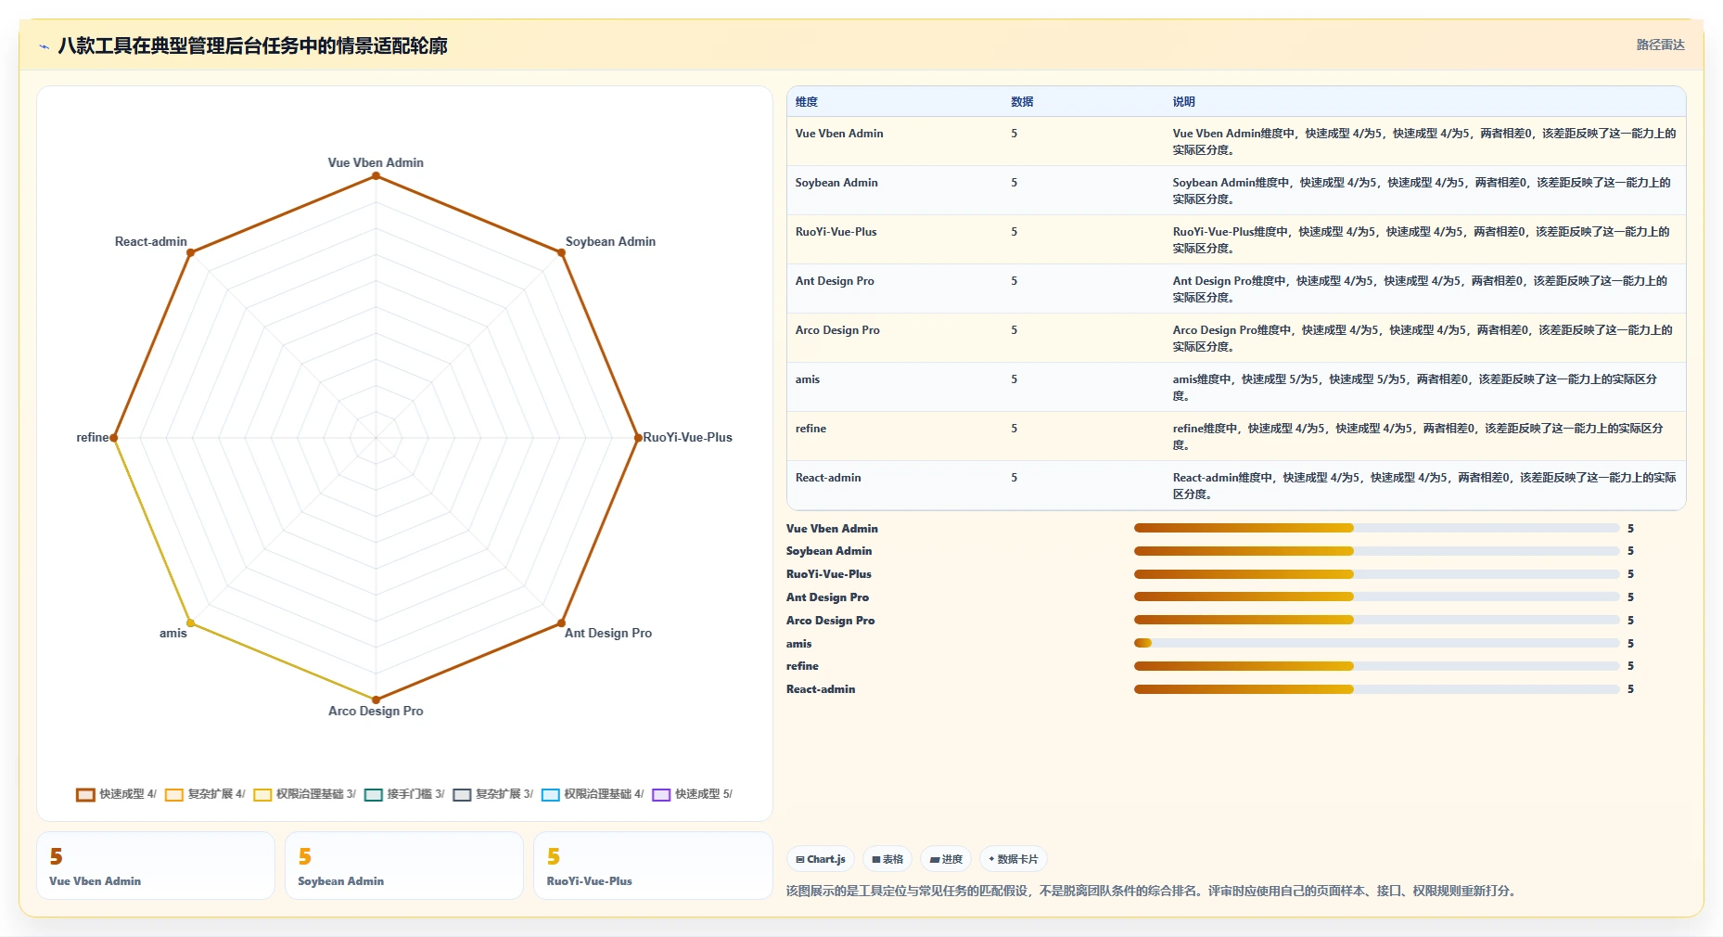The width and height of the screenshot is (1723, 937).
Task: Select the Vue Vben Admin table row name
Action: [839, 134]
